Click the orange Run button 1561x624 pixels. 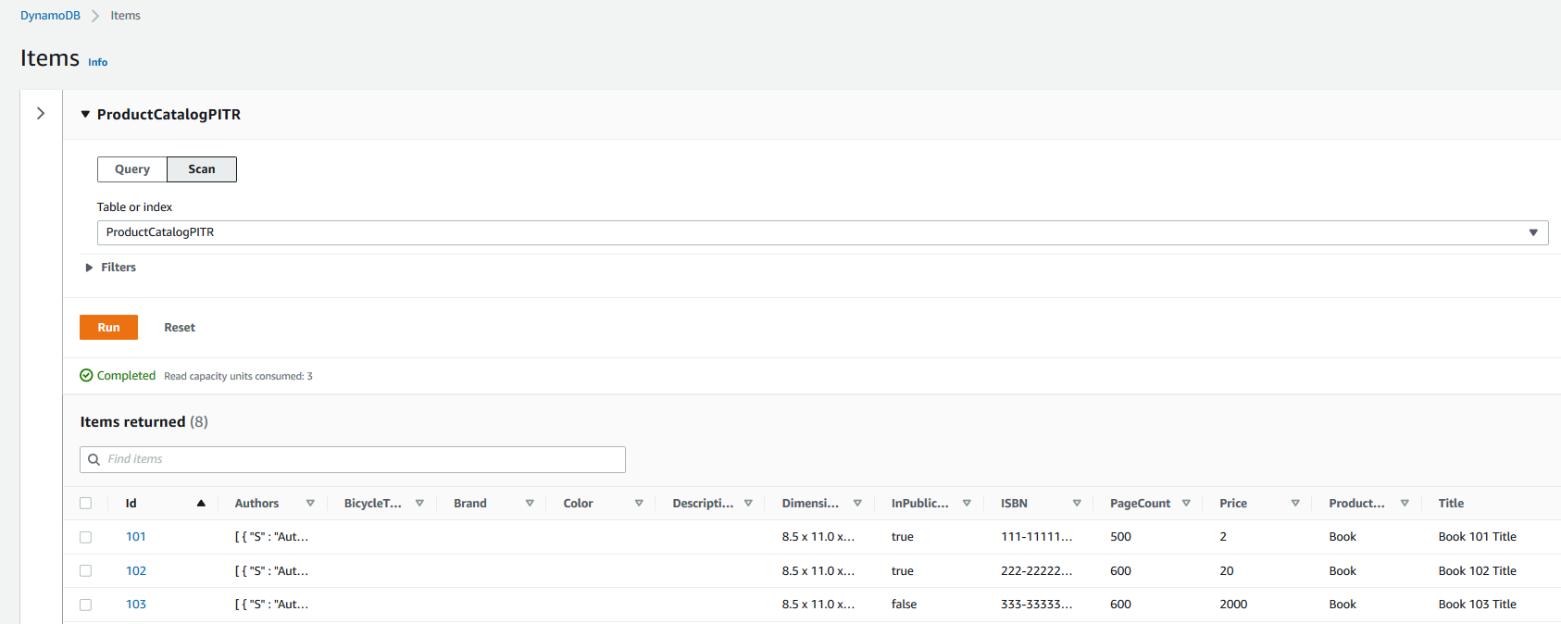[x=108, y=328]
